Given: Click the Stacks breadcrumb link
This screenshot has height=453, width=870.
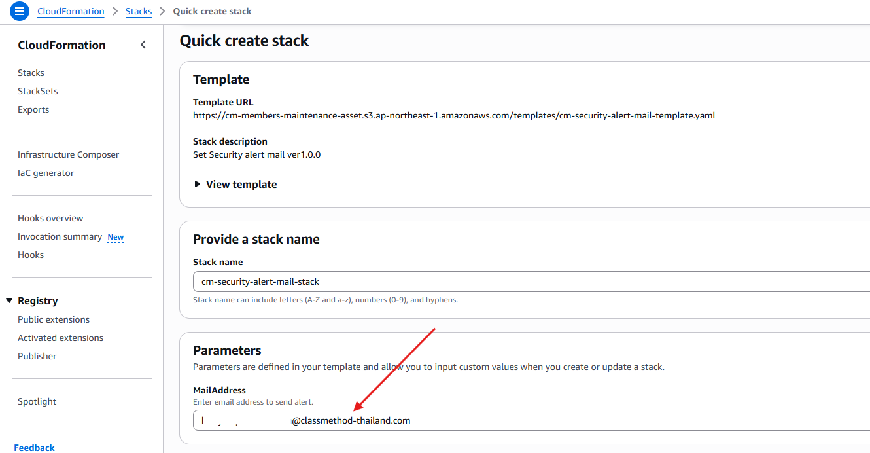Looking at the screenshot, I should click(x=138, y=11).
